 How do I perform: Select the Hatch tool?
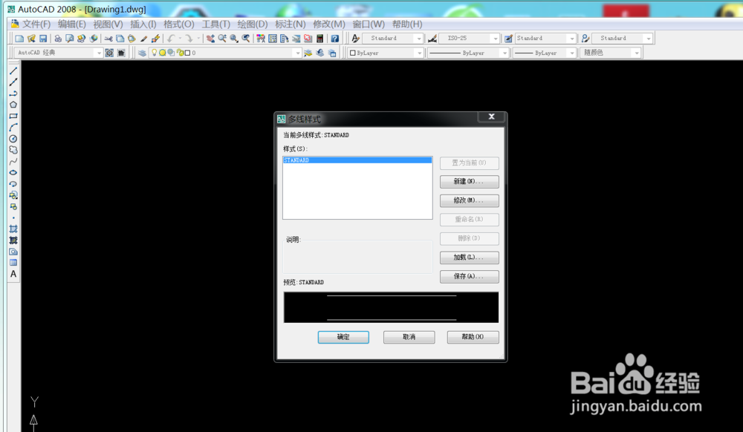(13, 229)
